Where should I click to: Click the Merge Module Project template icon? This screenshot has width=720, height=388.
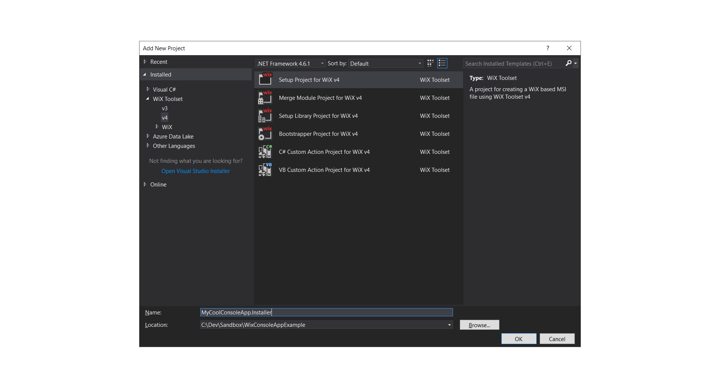tap(265, 98)
